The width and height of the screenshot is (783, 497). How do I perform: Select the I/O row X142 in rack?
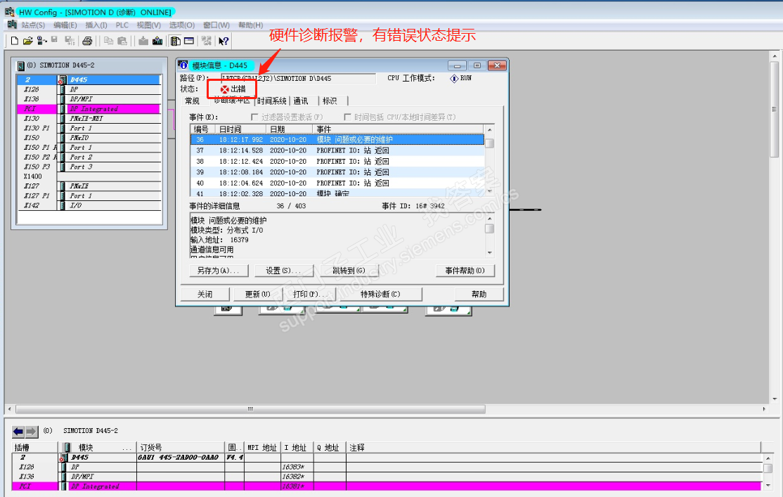coord(89,205)
